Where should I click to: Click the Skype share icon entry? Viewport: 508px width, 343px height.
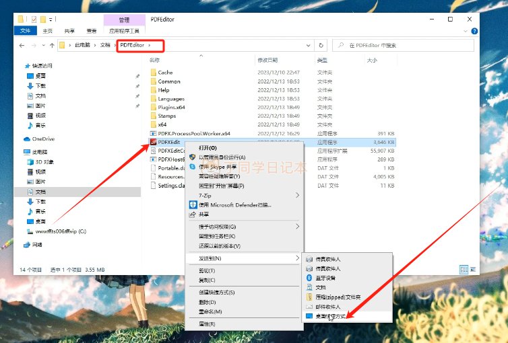pyautogui.click(x=193, y=167)
